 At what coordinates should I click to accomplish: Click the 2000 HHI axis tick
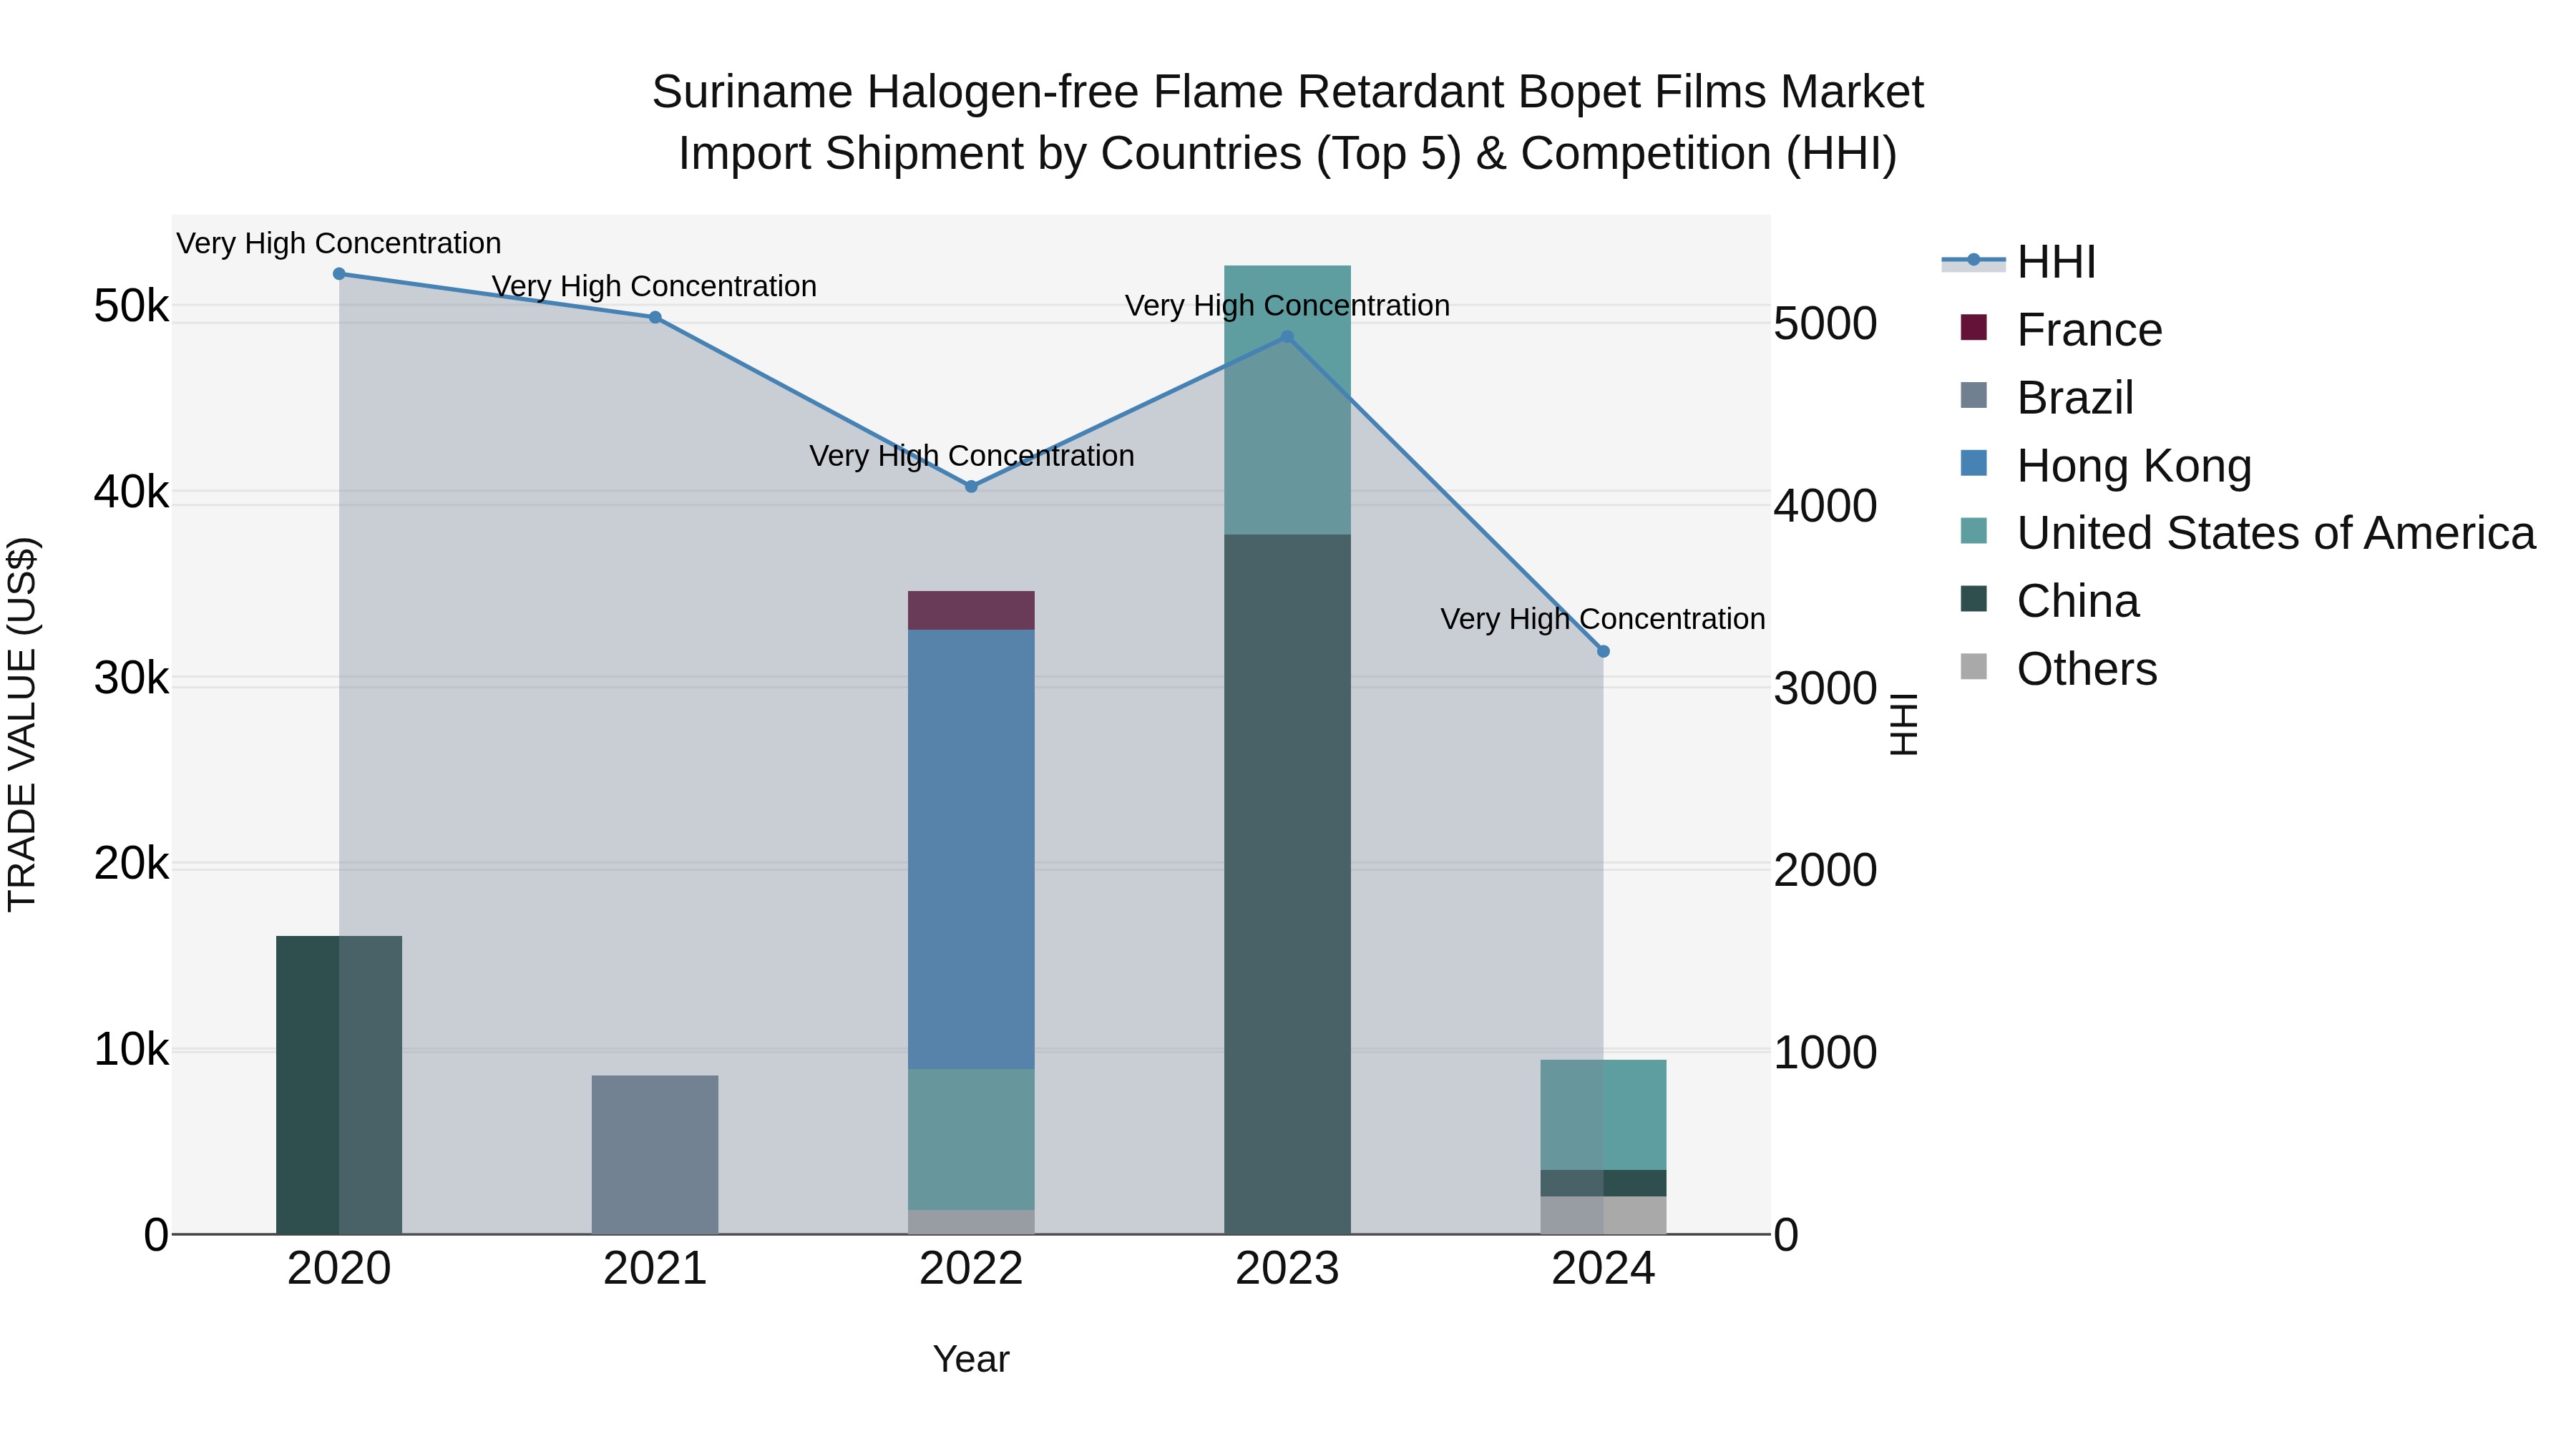1826,870
